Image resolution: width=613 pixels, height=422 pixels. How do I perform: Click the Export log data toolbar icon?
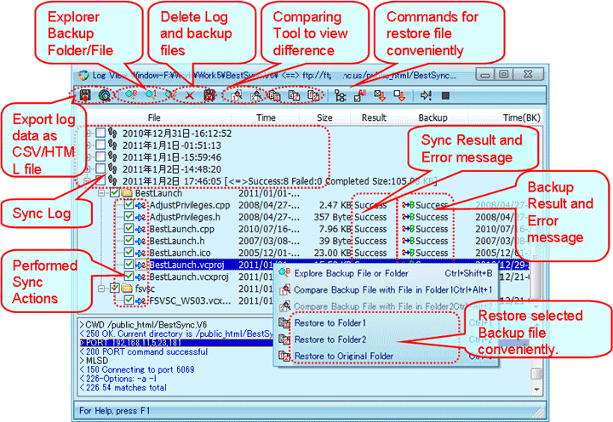pos(85,95)
